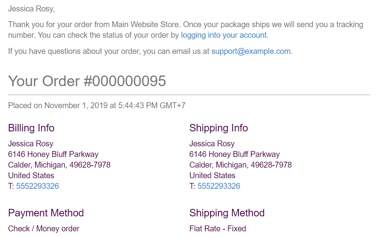Click the Placed on November 1, 2019 date line

coord(97,105)
